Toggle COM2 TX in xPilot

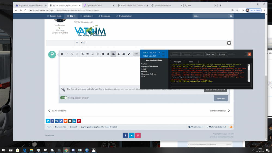(x=159, y=55)
